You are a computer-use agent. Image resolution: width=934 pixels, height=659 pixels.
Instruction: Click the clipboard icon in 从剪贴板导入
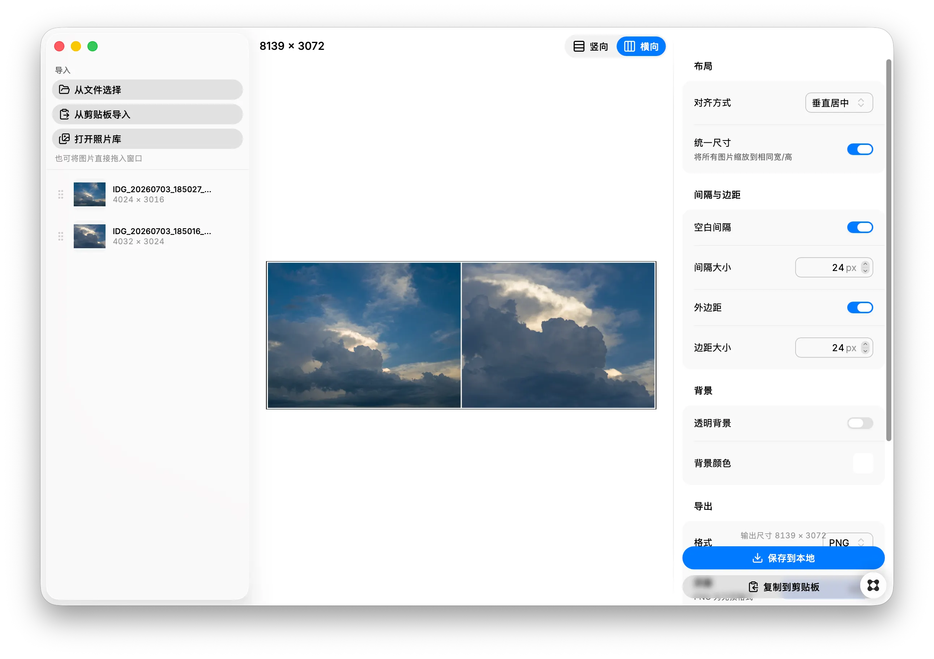point(64,114)
